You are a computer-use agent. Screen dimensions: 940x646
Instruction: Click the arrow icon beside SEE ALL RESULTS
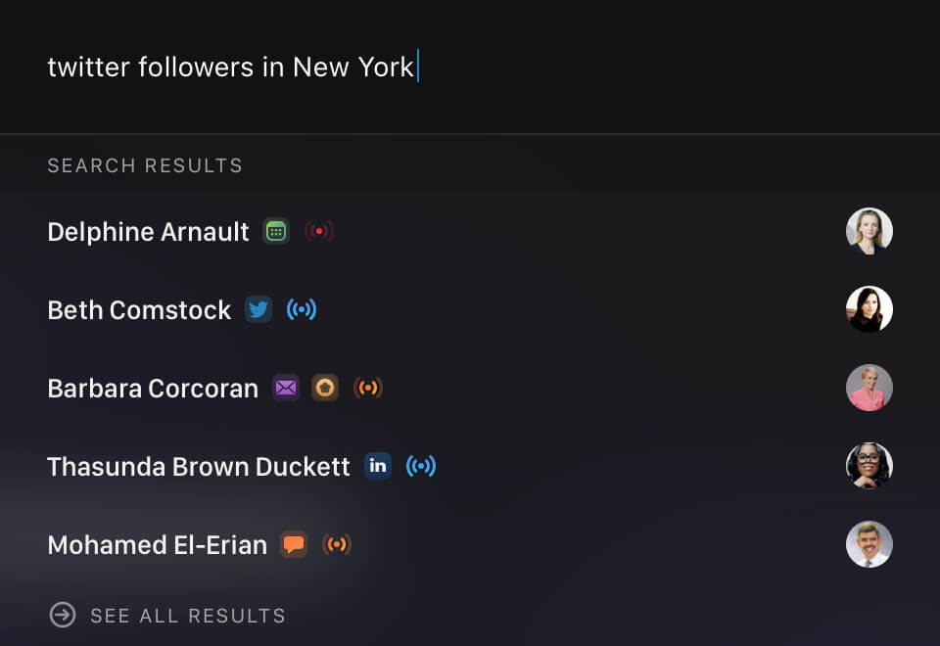pos(64,616)
